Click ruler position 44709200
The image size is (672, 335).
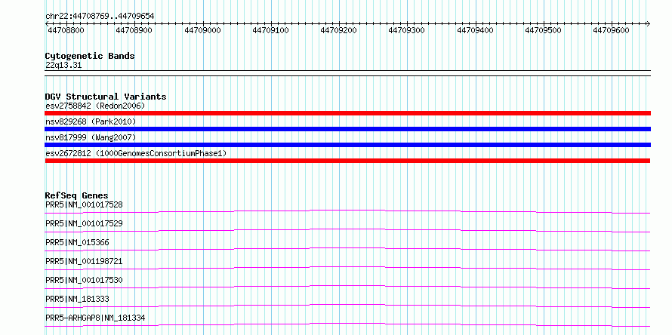coord(338,30)
